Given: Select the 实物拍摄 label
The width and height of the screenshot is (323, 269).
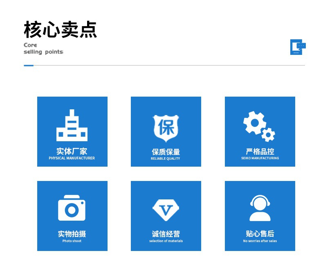Looking at the screenshot, I should [x=72, y=234].
